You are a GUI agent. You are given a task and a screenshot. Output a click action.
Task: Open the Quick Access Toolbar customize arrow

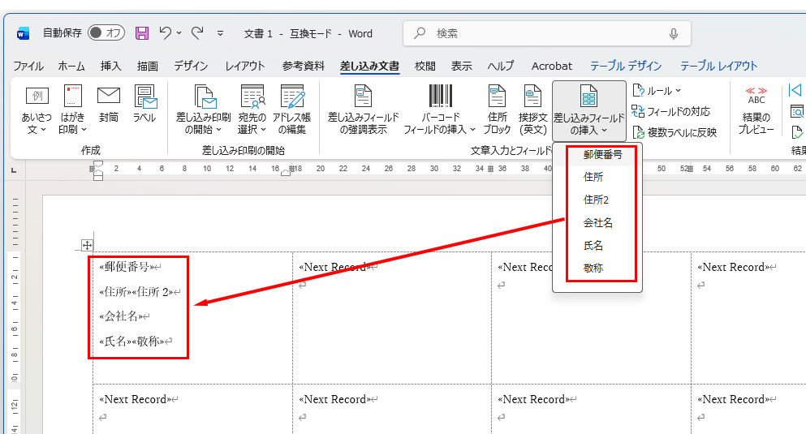[220, 34]
